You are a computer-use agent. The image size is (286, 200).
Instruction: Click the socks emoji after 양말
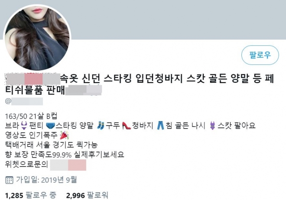pyautogui.click(x=101, y=126)
